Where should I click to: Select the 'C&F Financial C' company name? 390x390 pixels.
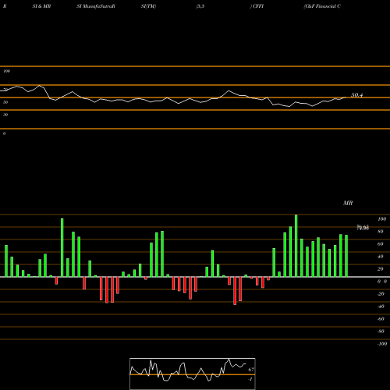322,6
